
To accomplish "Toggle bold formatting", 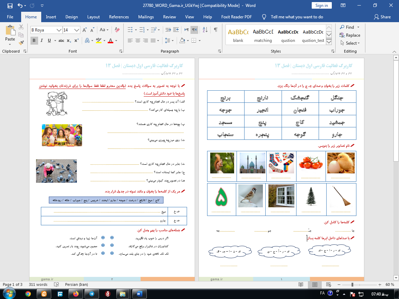I will click(33, 40).
